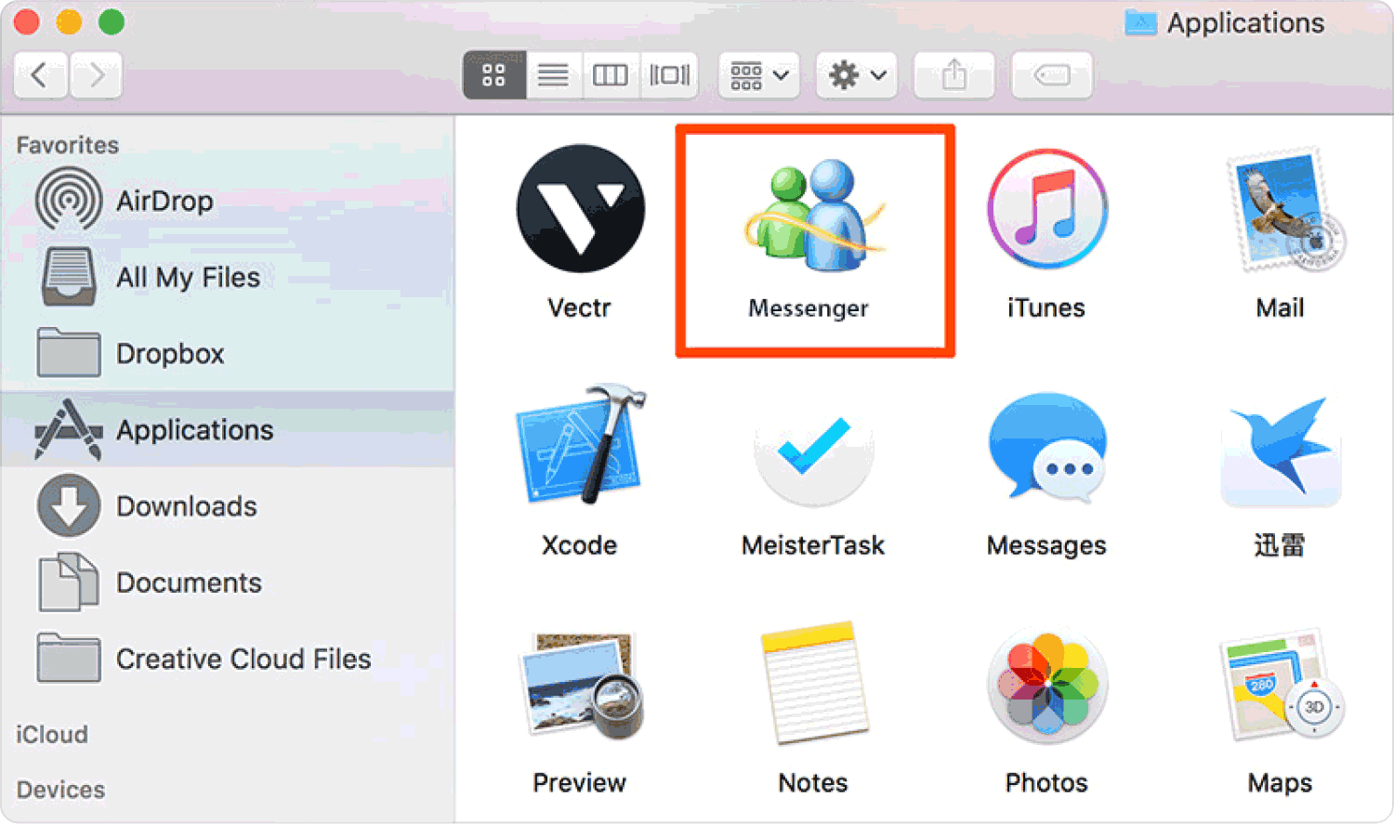Image resolution: width=1394 pixels, height=824 pixels.
Task: Click the Photos label text
Action: [x=1046, y=783]
